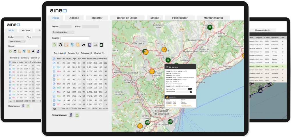The width and height of the screenshot is (291, 137).
Task: Uncheck route 503 checkbox in center tablet
Action: [54, 71]
